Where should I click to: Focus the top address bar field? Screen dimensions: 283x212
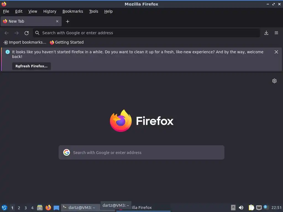pos(146,33)
